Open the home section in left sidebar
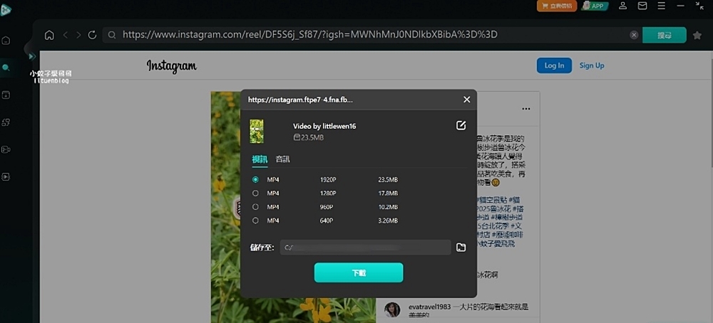This screenshot has width=713, height=323. pos(6,41)
